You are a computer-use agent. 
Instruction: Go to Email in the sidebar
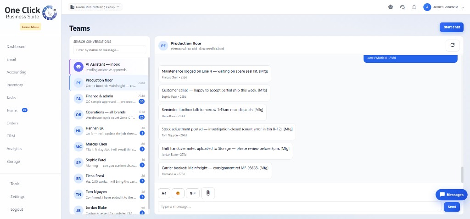coord(11,59)
